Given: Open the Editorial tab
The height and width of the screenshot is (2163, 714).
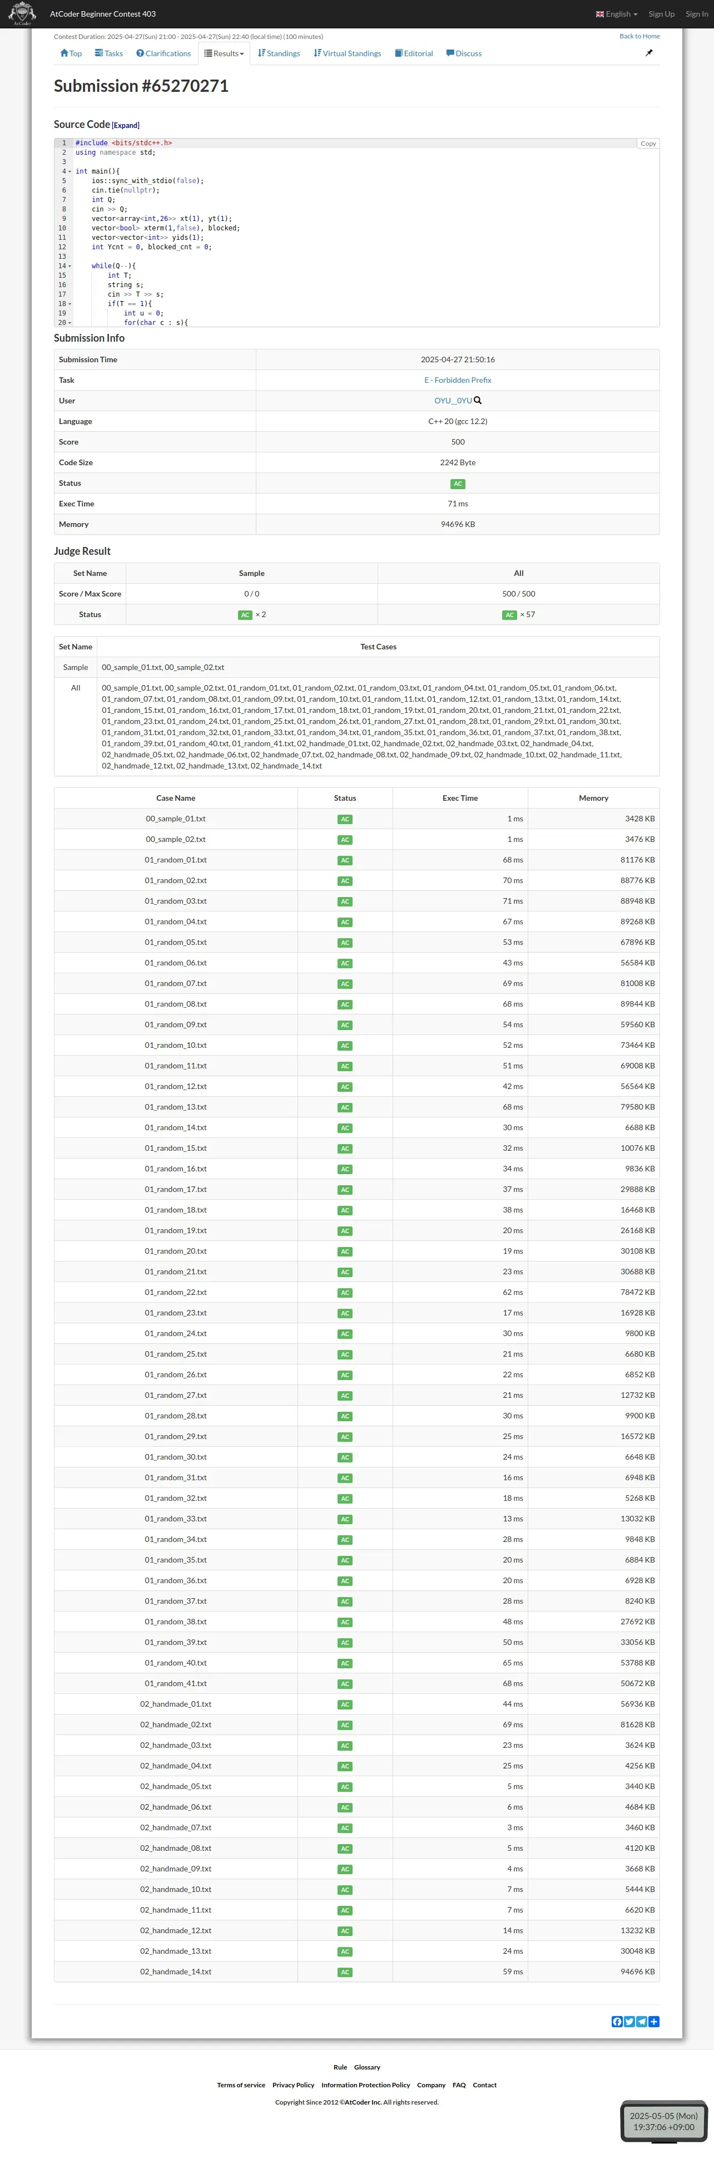Looking at the screenshot, I should pos(414,54).
